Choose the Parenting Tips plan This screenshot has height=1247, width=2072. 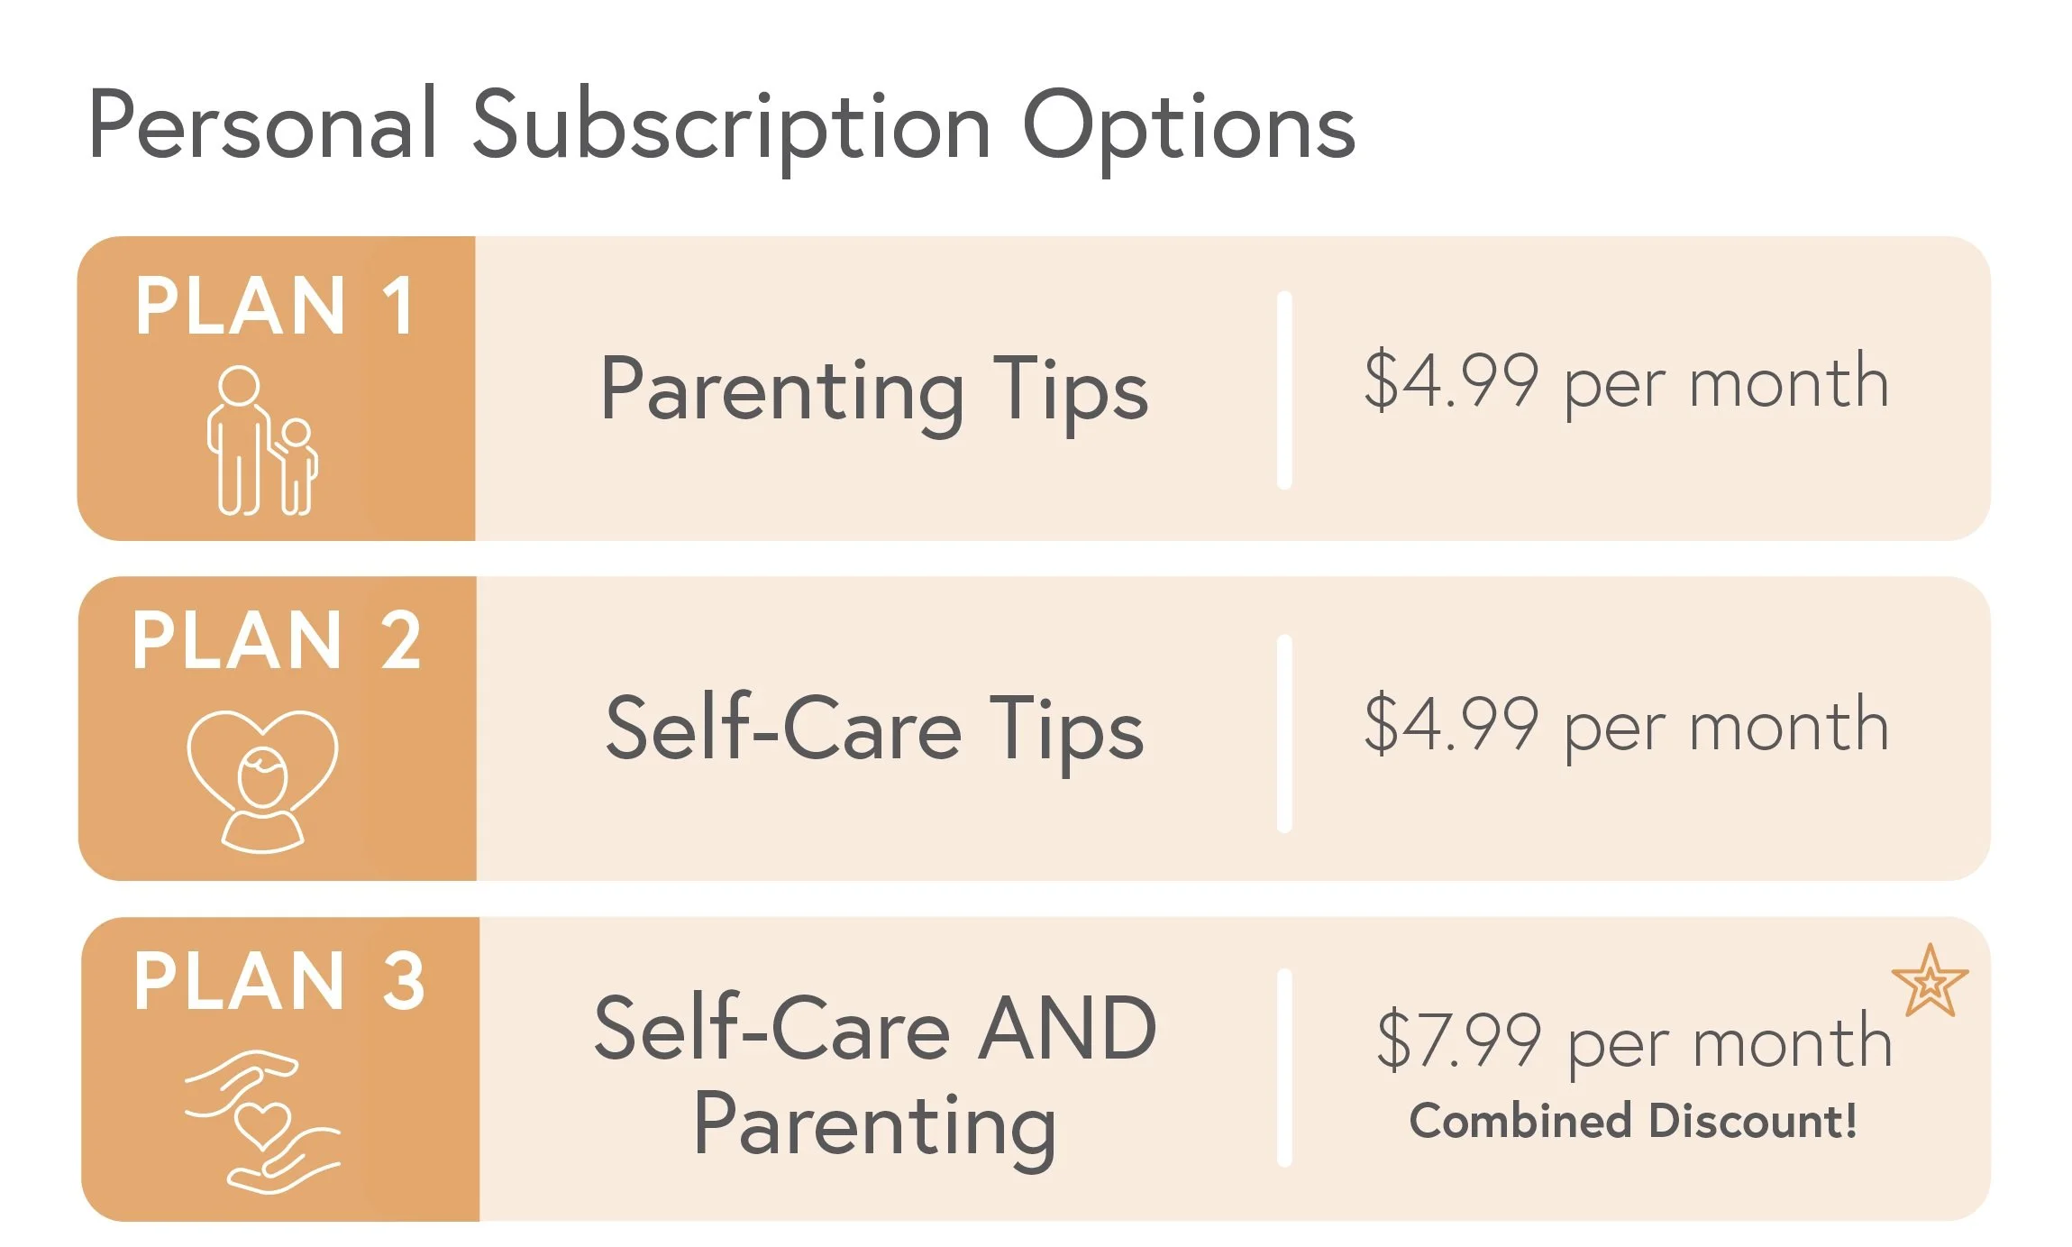(x=874, y=390)
